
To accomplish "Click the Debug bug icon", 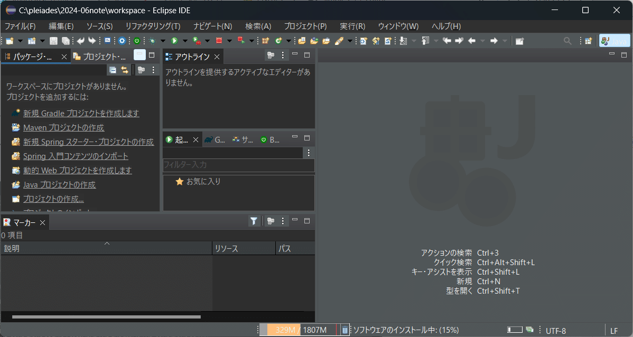I will pos(152,41).
